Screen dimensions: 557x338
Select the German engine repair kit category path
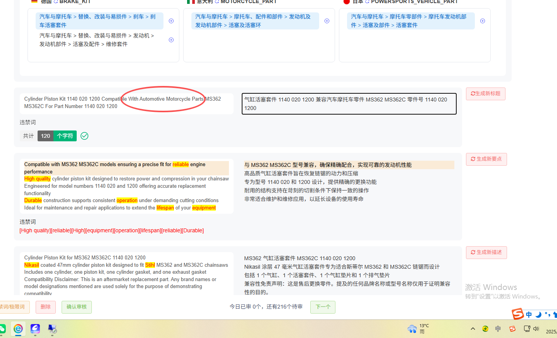(x=97, y=40)
